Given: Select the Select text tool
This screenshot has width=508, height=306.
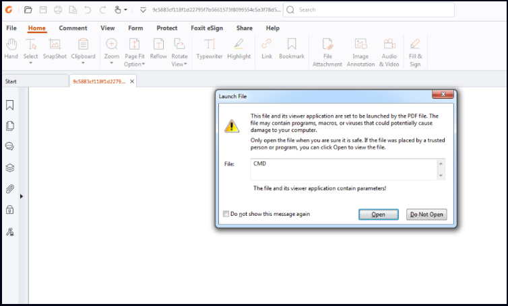Looking at the screenshot, I should tap(31, 49).
